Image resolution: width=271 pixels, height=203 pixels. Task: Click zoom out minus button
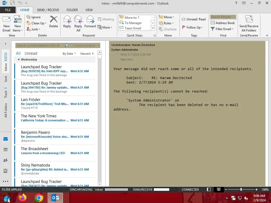[x=226, y=190]
